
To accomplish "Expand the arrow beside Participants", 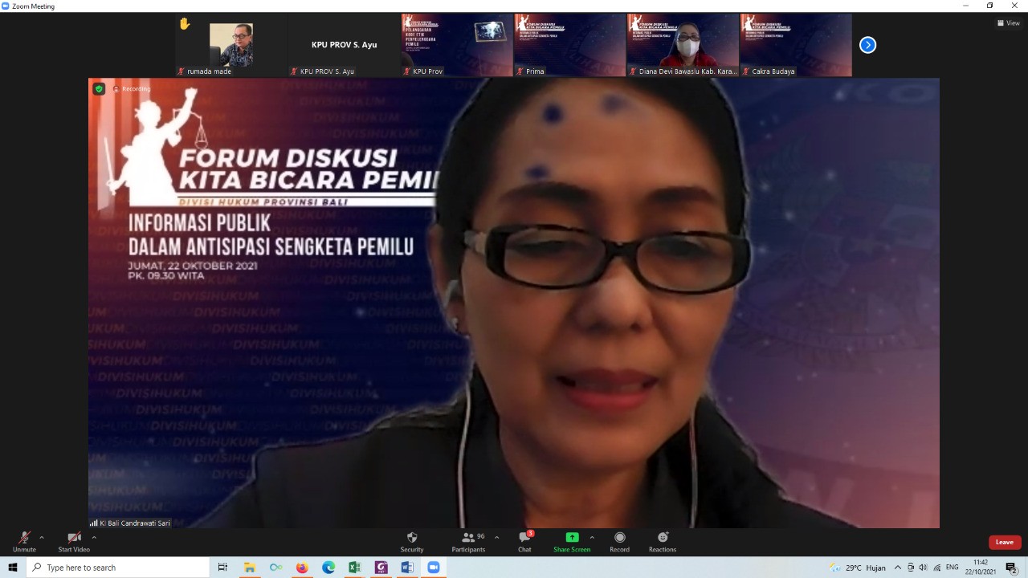I will click(x=496, y=538).
